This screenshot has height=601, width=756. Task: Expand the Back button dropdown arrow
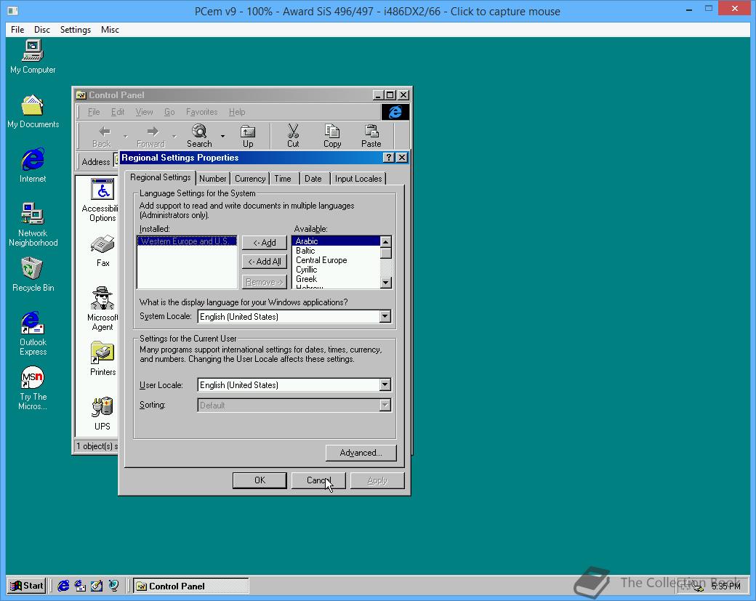coord(124,135)
